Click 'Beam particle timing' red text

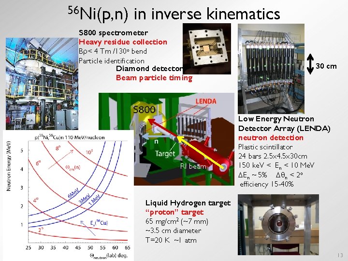coord(154,78)
